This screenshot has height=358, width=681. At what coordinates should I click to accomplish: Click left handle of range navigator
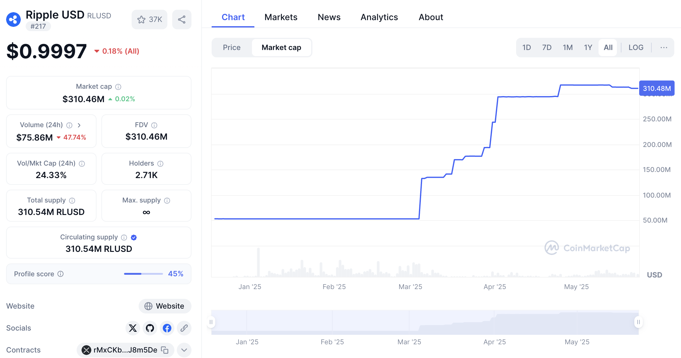(211, 322)
